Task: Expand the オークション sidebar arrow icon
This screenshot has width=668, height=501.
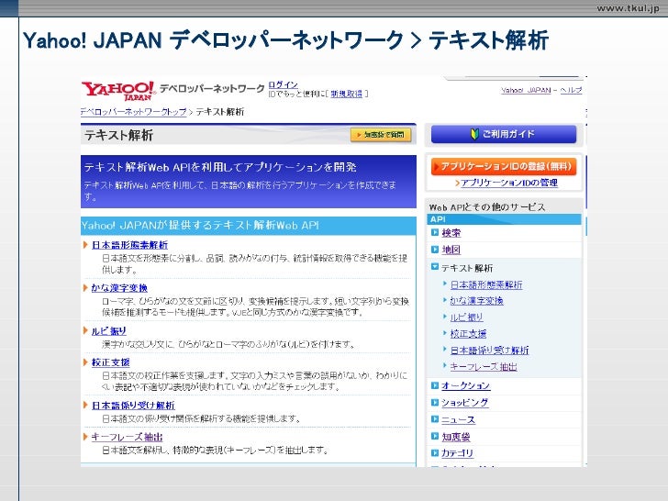Action: 435,385
